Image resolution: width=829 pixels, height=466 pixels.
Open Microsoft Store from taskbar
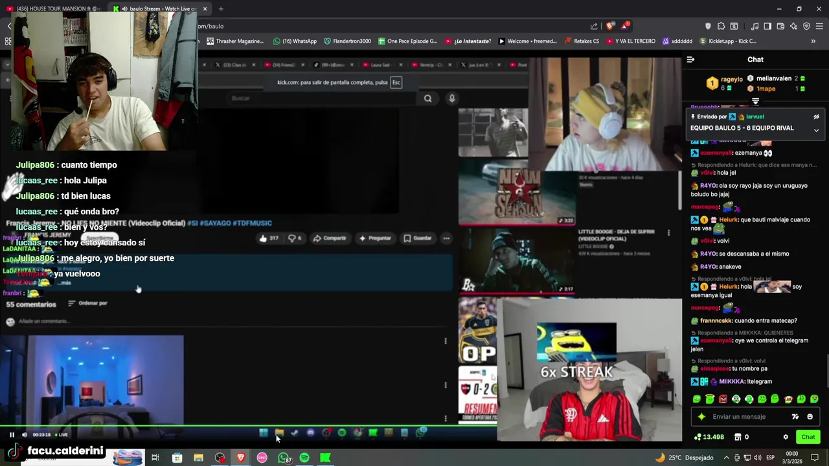[x=177, y=458]
